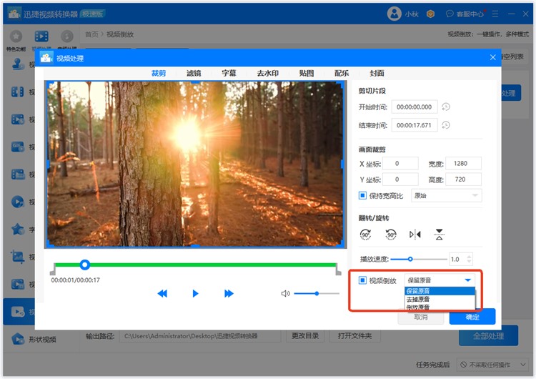Switch to 裁剪 tab

tap(159, 73)
